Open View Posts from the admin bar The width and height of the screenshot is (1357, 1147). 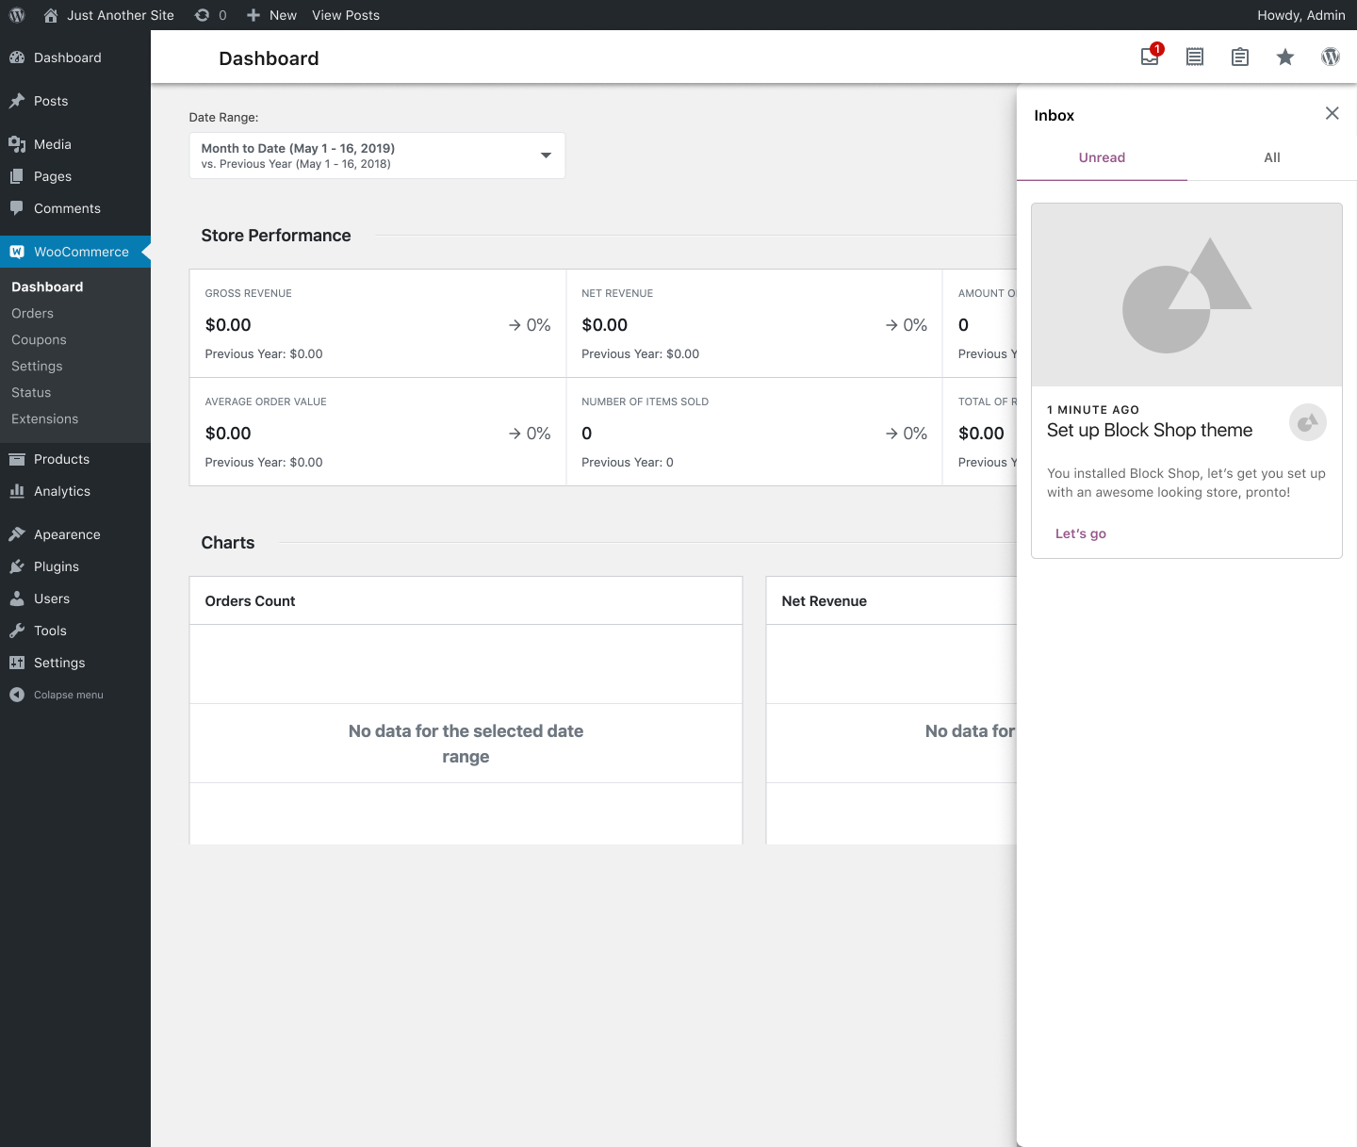coord(345,14)
